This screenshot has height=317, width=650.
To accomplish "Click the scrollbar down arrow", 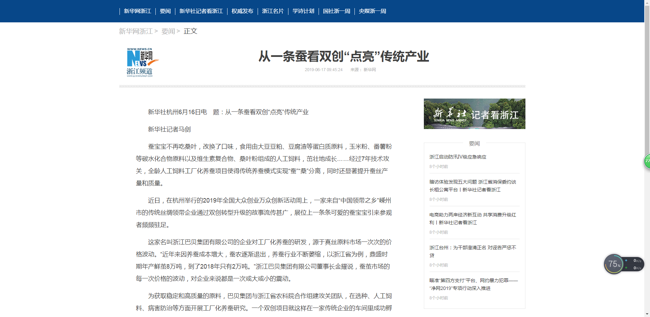I will click(647, 314).
